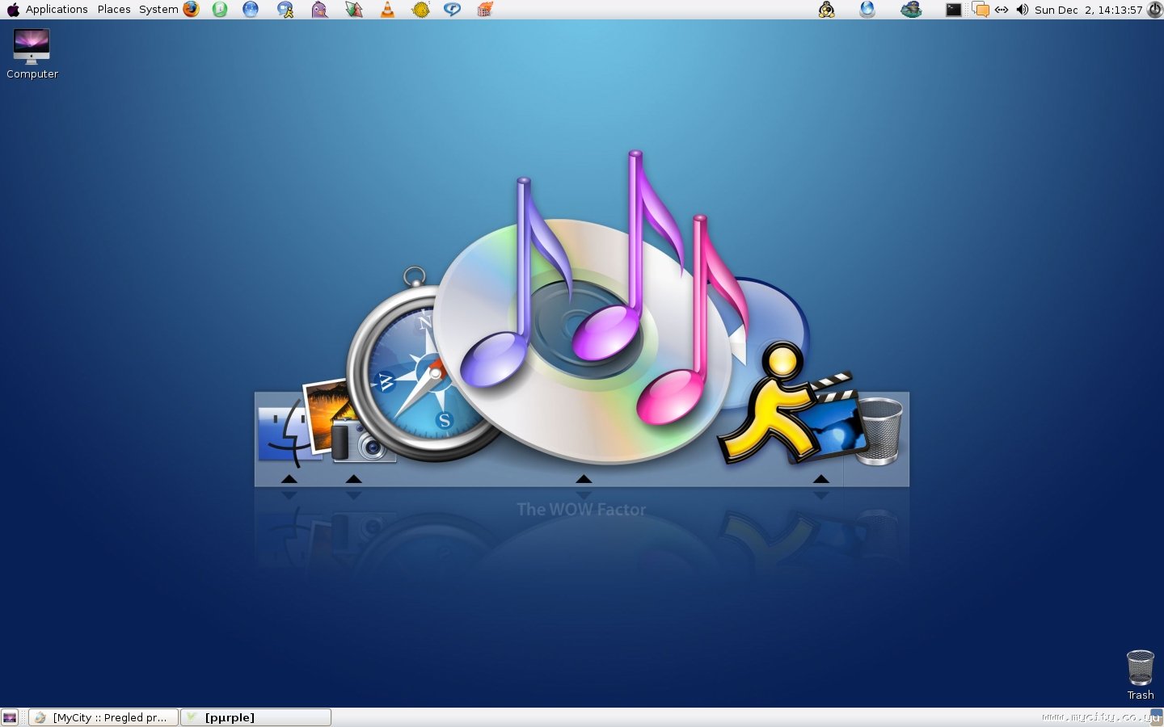
Task: Open the Computer desktop icon
Action: coord(32,54)
